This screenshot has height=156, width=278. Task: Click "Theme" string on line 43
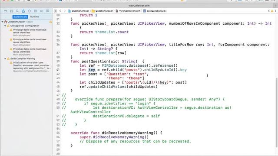point(115,78)
